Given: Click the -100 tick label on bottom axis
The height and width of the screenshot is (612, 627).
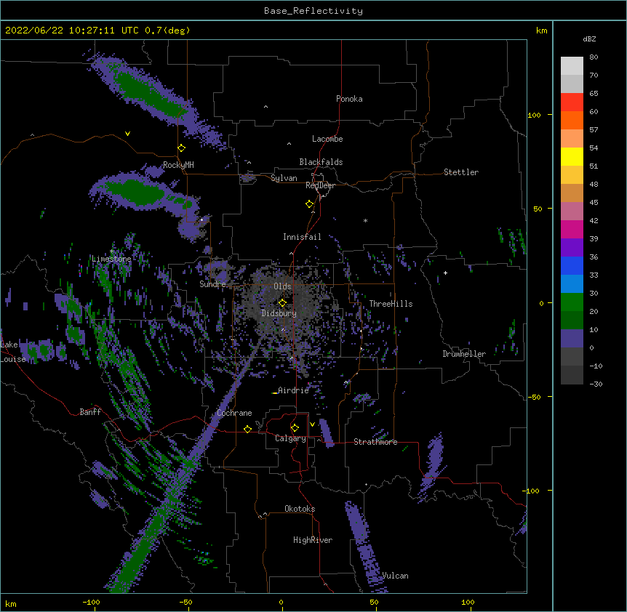Looking at the screenshot, I should [91, 603].
